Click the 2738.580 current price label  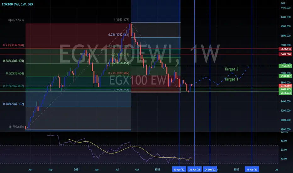pyautogui.click(x=285, y=86)
